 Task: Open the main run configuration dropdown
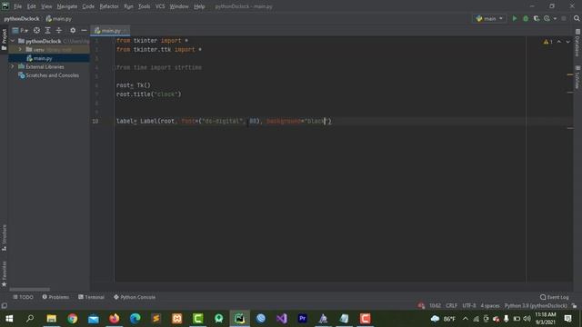pos(489,18)
